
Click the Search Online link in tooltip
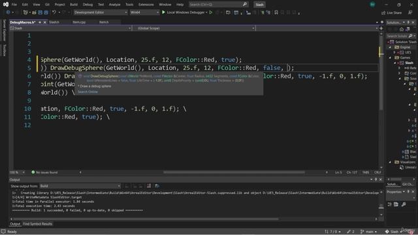88,92
